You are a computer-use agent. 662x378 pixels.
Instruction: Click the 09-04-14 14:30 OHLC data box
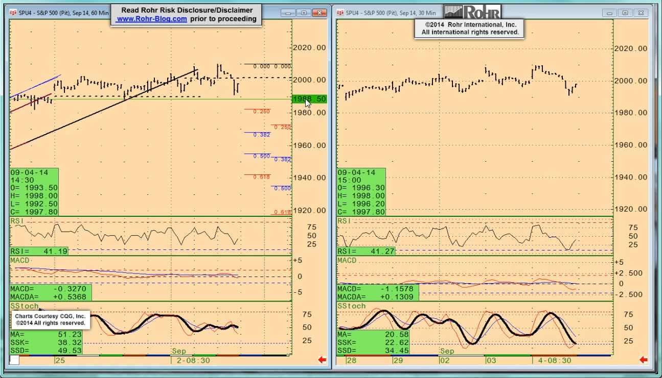(34, 192)
